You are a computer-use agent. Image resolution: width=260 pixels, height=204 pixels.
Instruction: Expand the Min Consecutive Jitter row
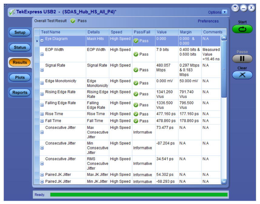[42, 148]
